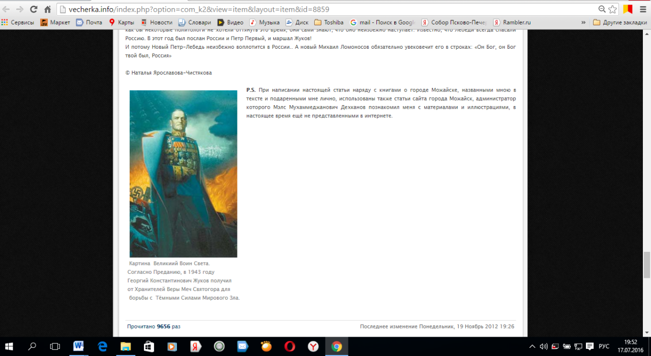Viewport: 651px width, 356px height.
Task: Open the mail - Поиск в Google bookmark
Action: 382,22
